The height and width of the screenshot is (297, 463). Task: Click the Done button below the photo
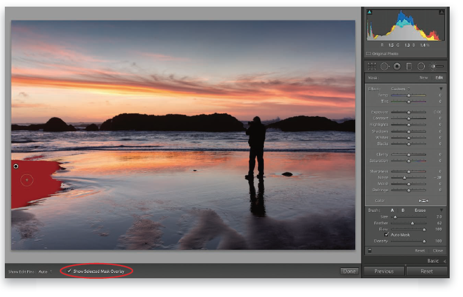[x=349, y=271]
